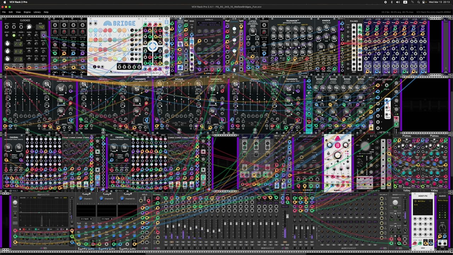This screenshot has width=453, height=255.
Task: Open the Engine menu
Action: (27, 12)
